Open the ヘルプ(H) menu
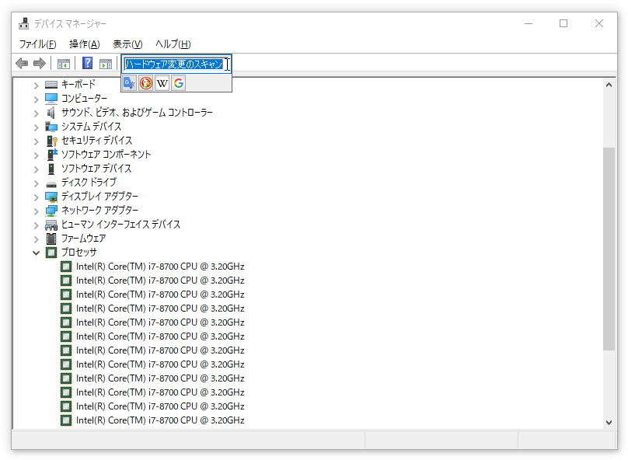Viewport: 628px width, 460px height. pos(173,44)
